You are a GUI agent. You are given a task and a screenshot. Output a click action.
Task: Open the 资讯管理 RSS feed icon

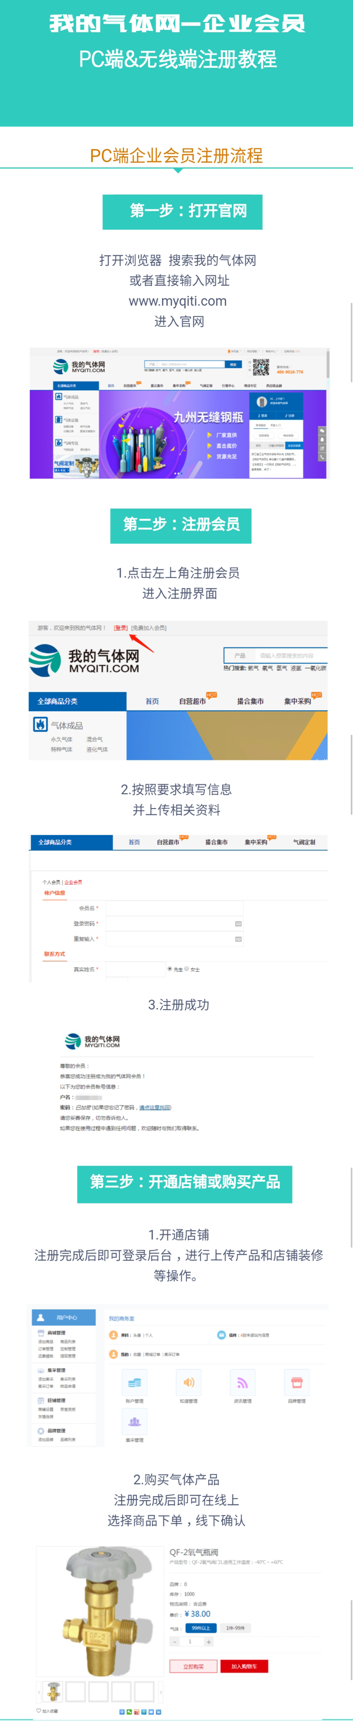point(242,1382)
